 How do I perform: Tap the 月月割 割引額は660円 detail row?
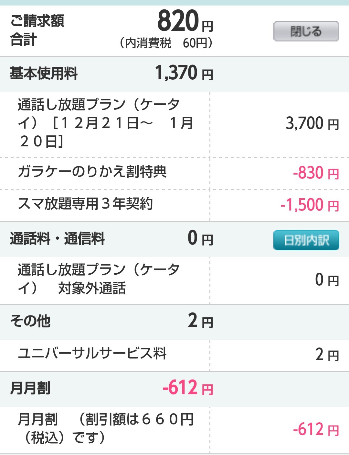coord(105,428)
